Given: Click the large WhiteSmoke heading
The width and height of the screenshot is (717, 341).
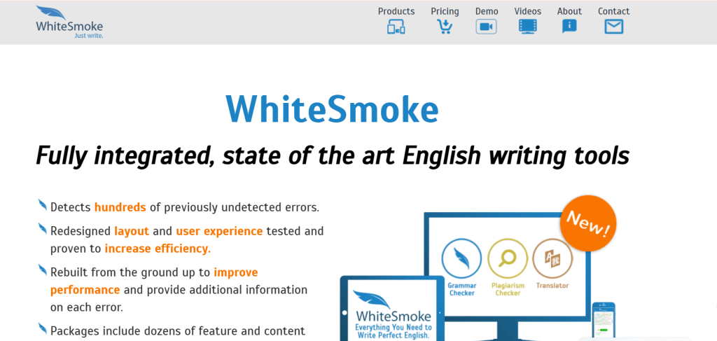Looking at the screenshot, I should point(332,109).
